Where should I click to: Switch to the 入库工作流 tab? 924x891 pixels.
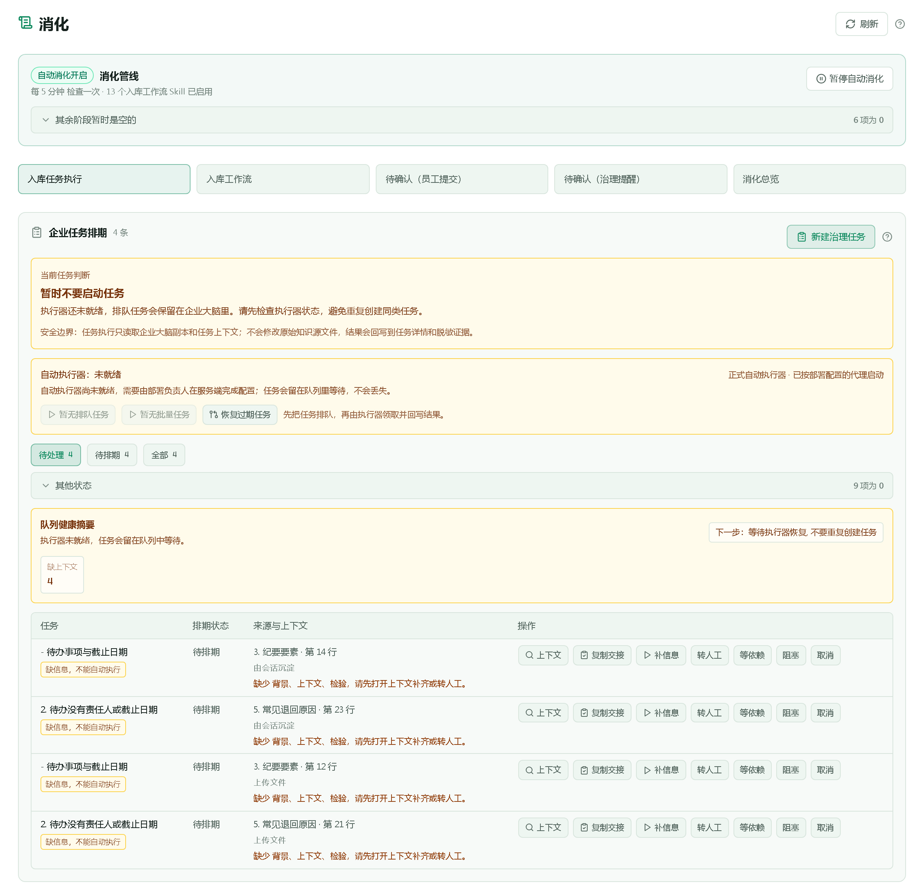click(x=283, y=179)
